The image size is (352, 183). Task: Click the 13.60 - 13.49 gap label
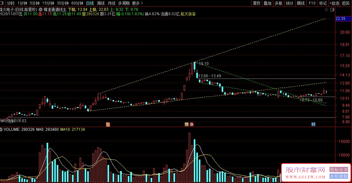pyautogui.click(x=209, y=76)
